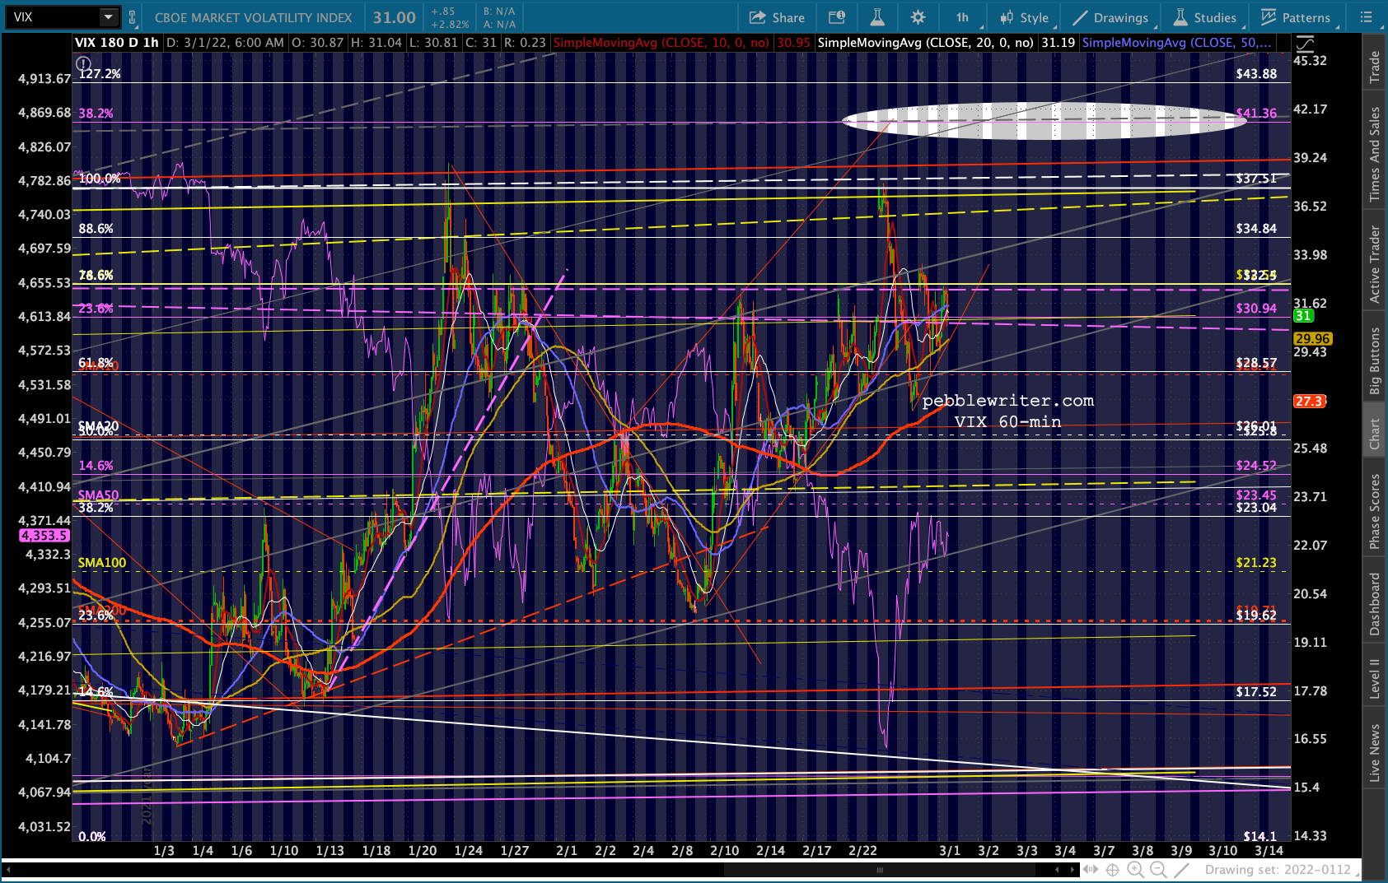Click the zoom out magnifier icon

(x=1158, y=870)
